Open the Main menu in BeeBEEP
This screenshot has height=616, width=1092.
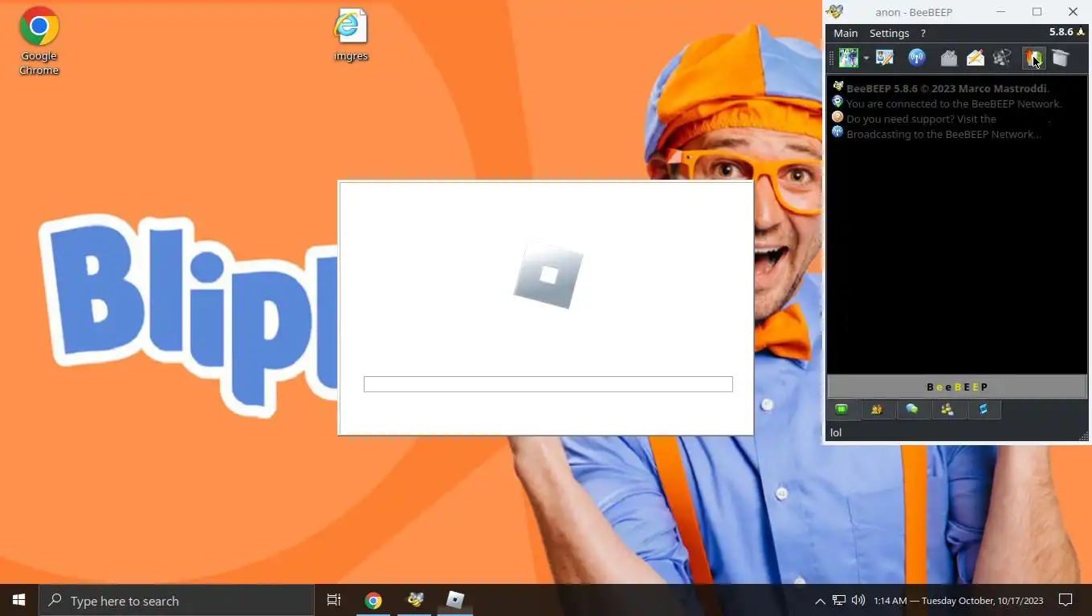pos(845,33)
